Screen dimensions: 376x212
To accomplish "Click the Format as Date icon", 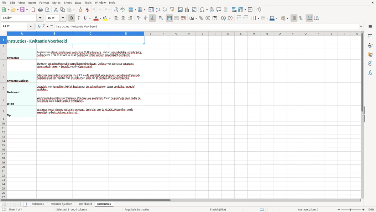I will 215,18.
